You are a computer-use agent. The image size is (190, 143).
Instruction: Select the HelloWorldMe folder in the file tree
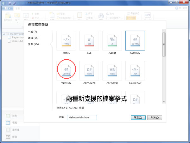point(15,34)
